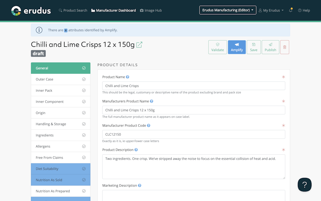321x201 pixels.
Task: Open the Origin section
Action: (61, 113)
